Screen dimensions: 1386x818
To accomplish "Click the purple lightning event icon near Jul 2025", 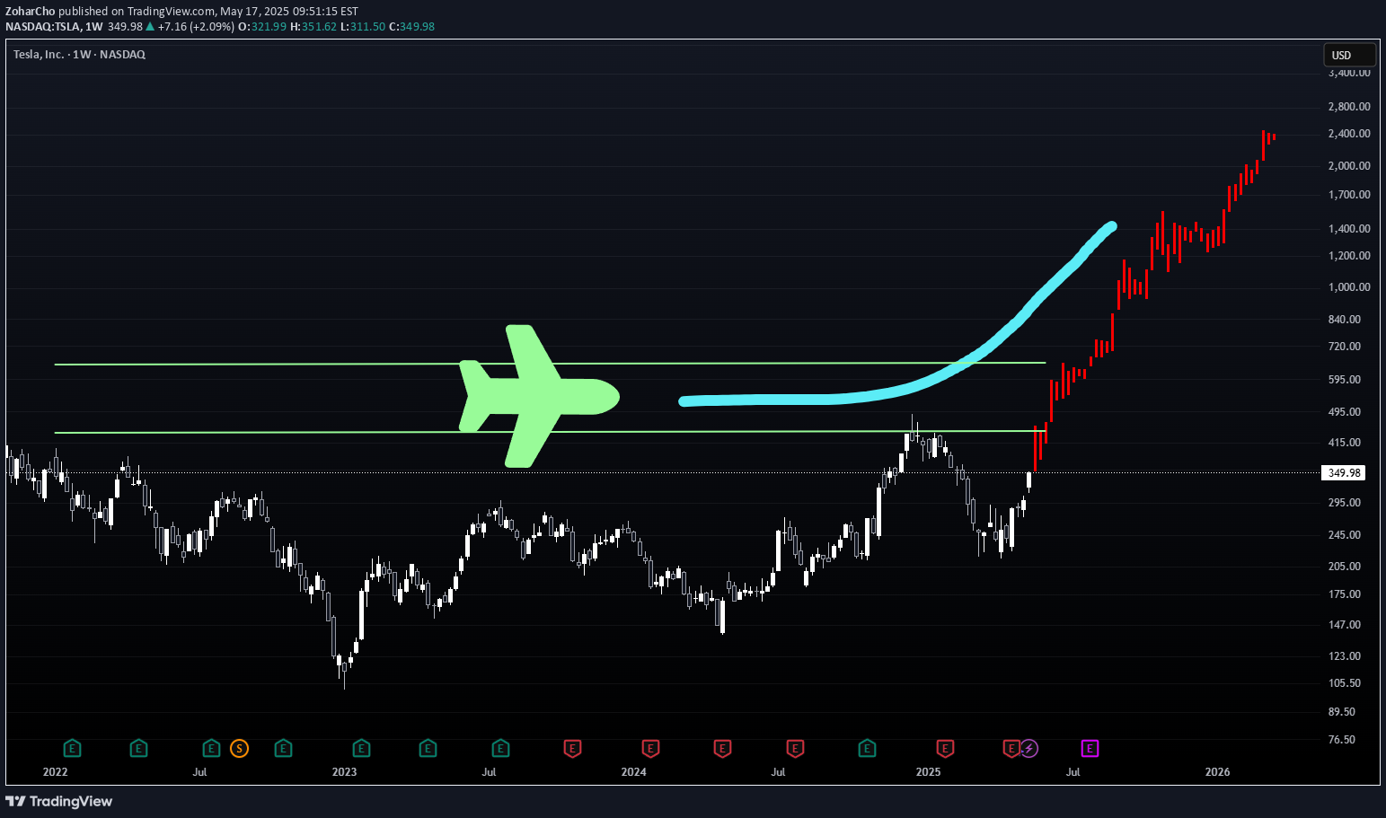I will [x=1029, y=748].
